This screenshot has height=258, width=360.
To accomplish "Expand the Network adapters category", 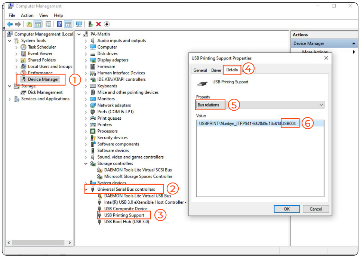I will pos(86,105).
